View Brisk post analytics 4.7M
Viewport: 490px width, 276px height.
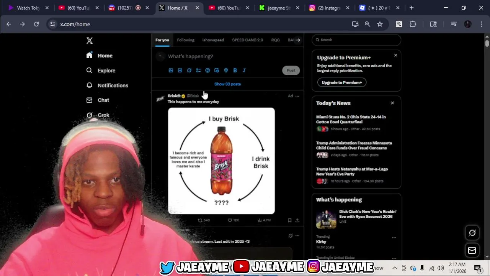pos(264,220)
